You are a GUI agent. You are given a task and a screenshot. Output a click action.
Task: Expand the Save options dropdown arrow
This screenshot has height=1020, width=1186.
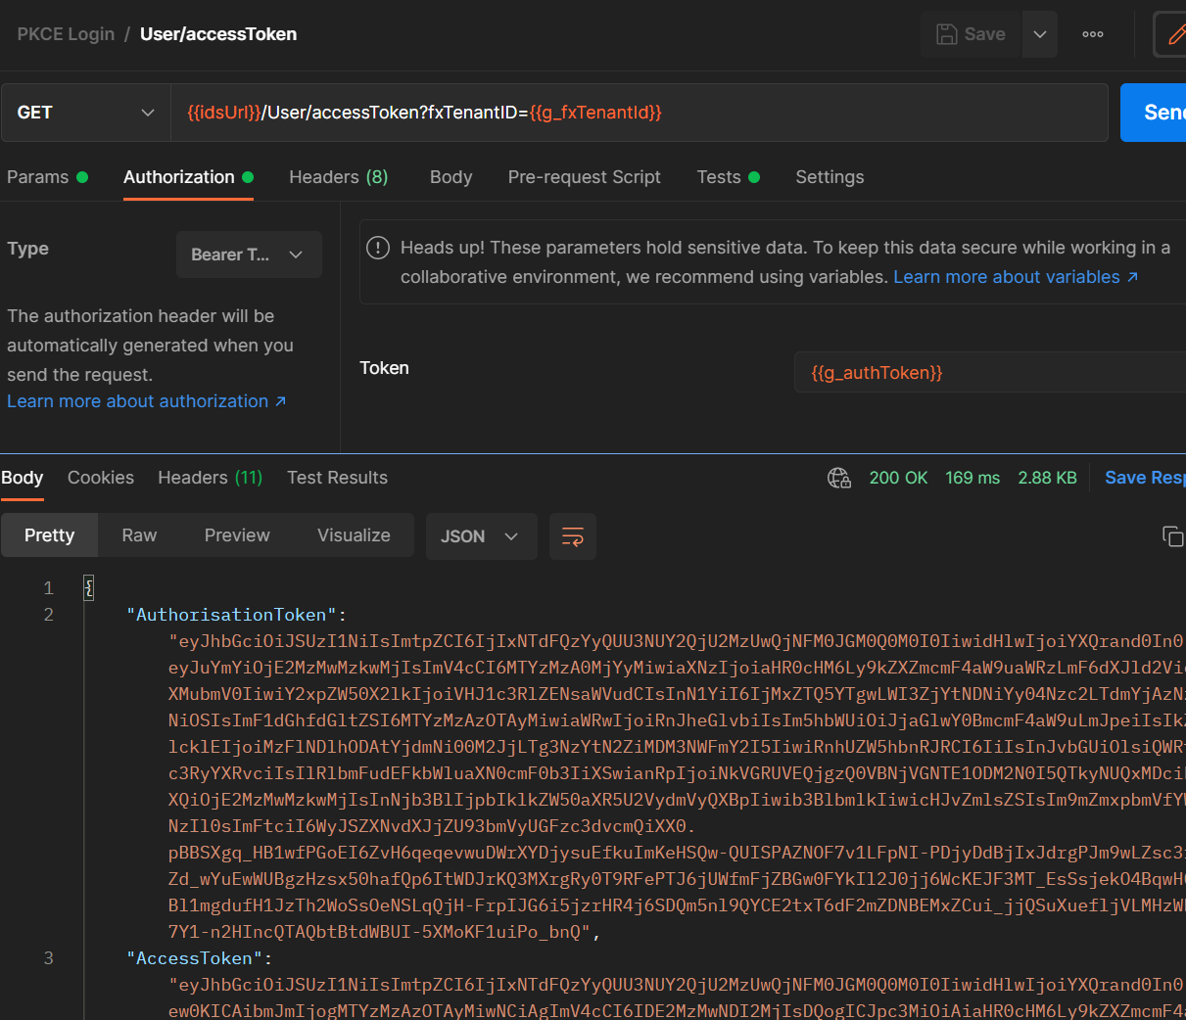pos(1040,34)
